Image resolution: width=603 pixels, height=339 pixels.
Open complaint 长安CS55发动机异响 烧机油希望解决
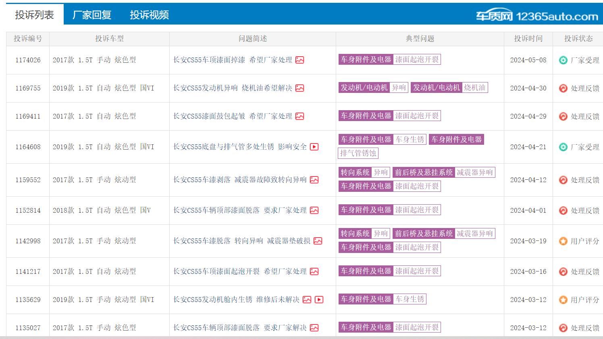pyautogui.click(x=233, y=88)
